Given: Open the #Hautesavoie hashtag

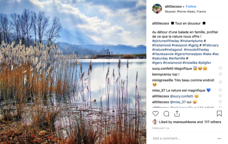Looking at the screenshot, I should [x=163, y=54].
